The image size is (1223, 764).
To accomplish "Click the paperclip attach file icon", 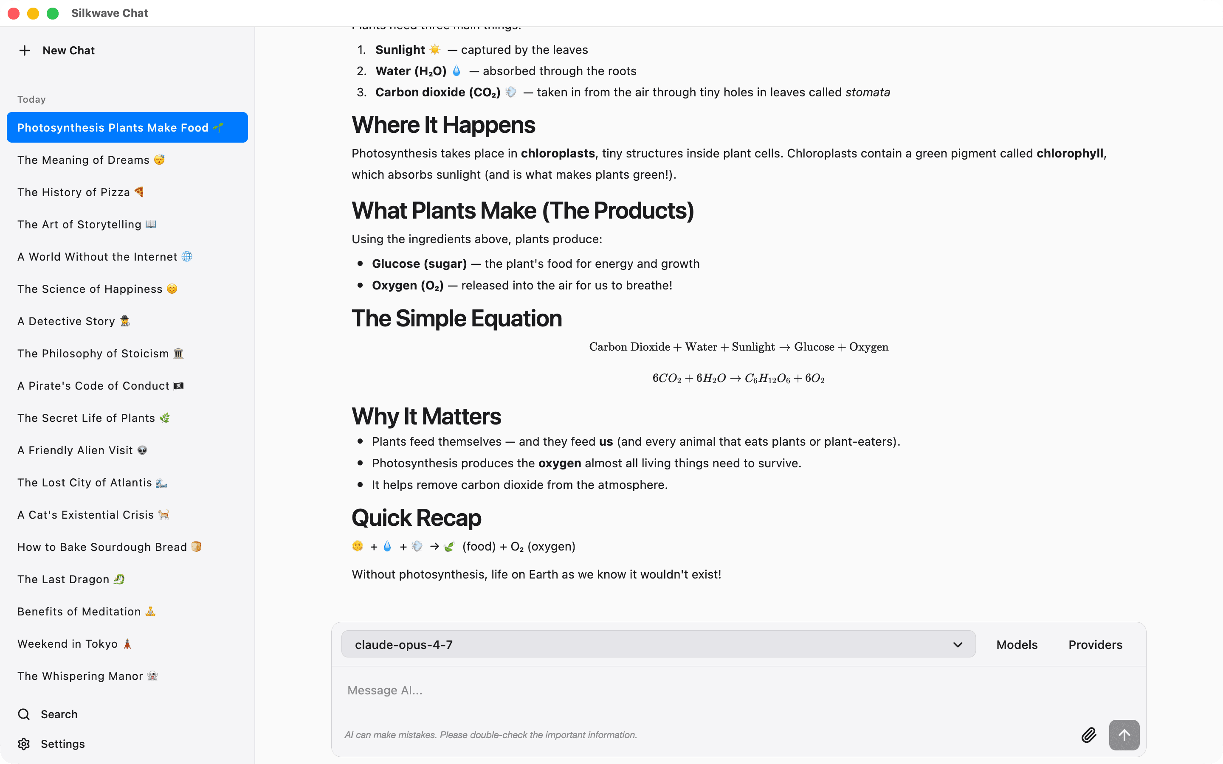I will [1088, 735].
